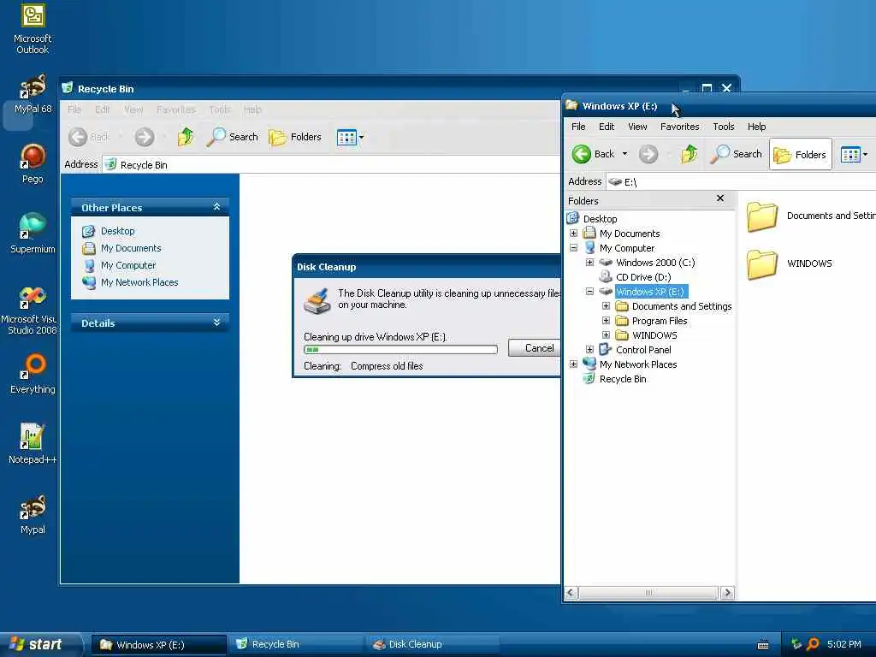Toggle Folders pane in Windows XP (E:) window

pos(801,154)
